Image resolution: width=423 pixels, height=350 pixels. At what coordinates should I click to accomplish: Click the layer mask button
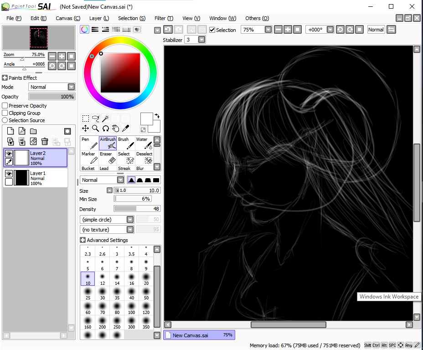[67, 131]
